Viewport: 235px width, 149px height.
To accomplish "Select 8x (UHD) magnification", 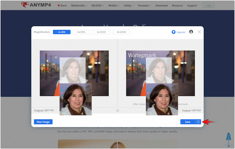I will click(x=121, y=32).
